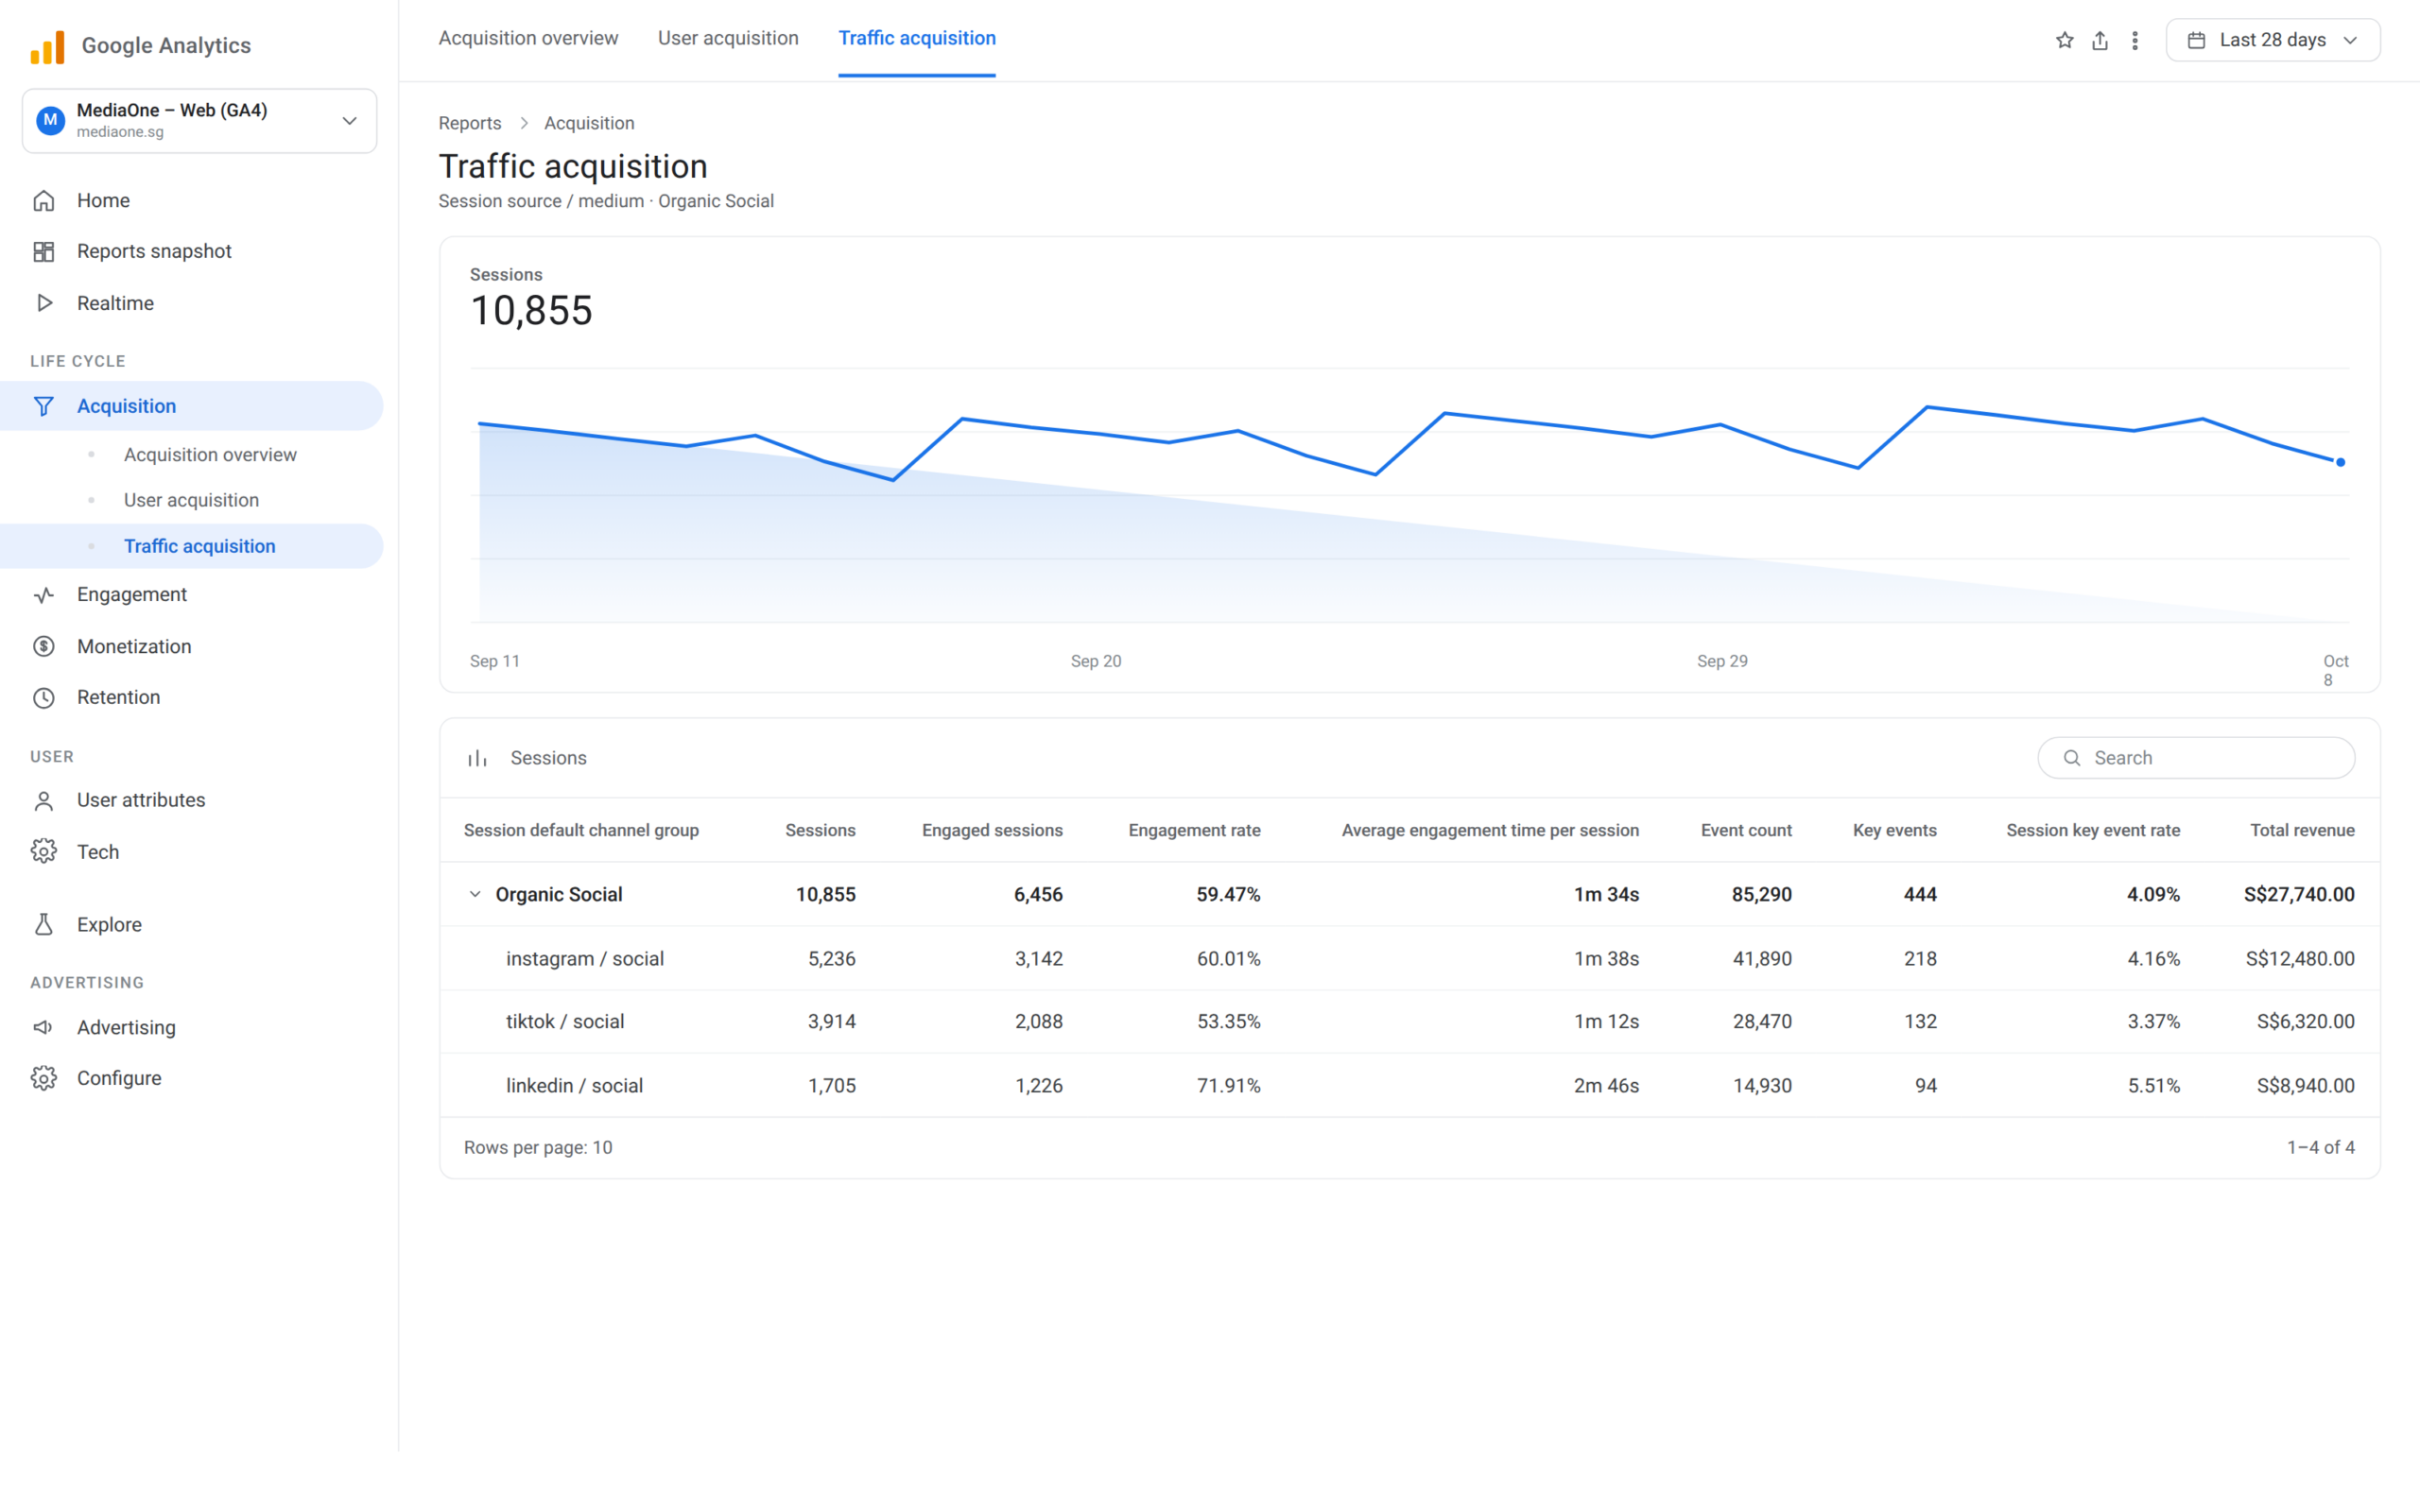Click the Reports snapshot grid icon

[x=44, y=252]
